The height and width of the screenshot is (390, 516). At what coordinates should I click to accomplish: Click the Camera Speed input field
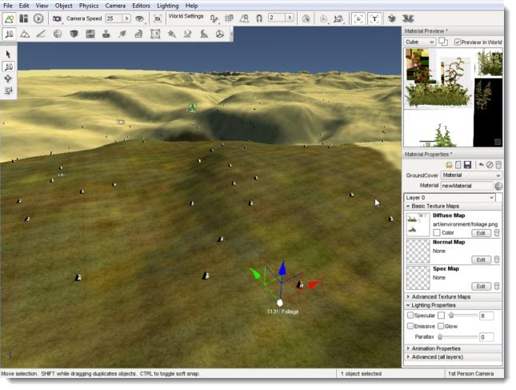pyautogui.click(x=114, y=18)
